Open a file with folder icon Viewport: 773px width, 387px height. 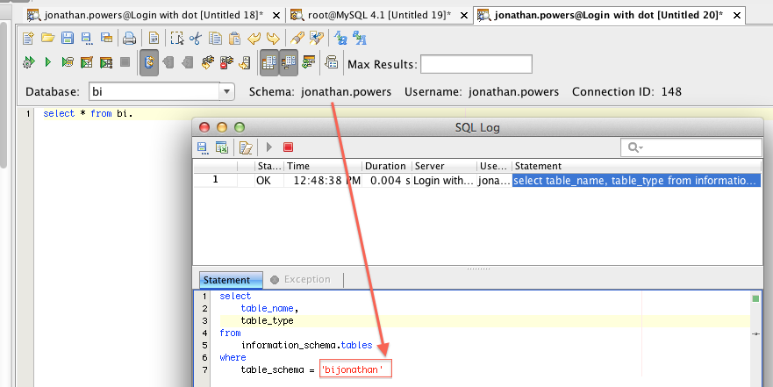point(48,38)
